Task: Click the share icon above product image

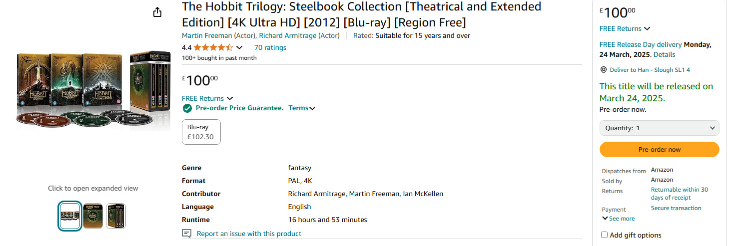Action: pyautogui.click(x=157, y=12)
